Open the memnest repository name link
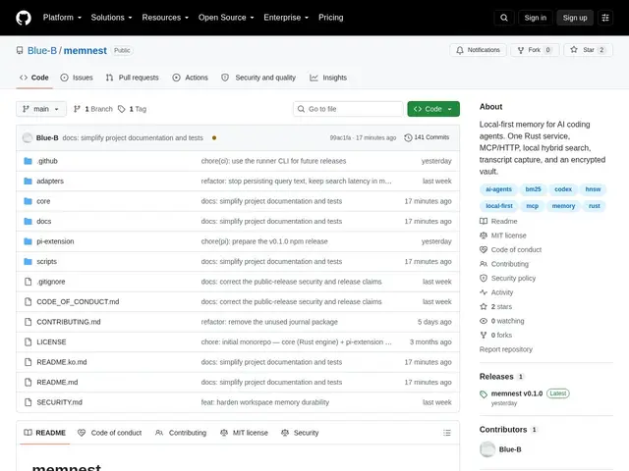 pos(86,50)
